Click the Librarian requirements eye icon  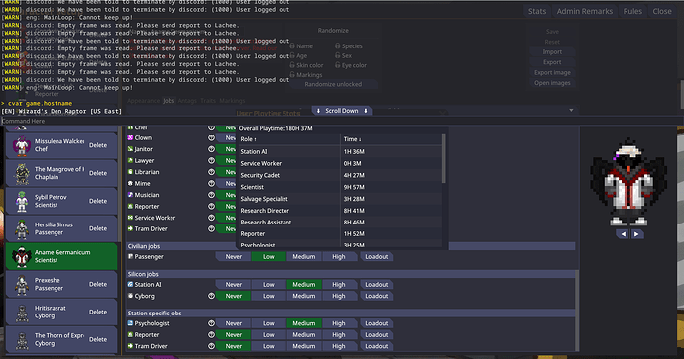(x=211, y=172)
